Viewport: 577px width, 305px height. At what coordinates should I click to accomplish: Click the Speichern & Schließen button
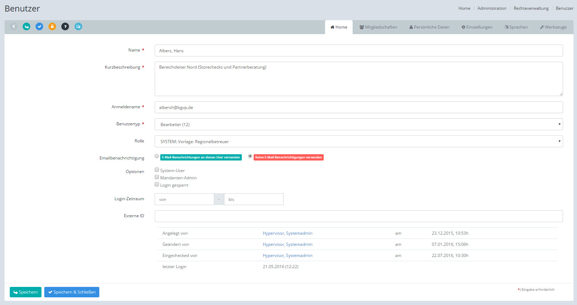coord(72,292)
